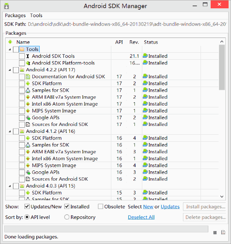Viewport: 231px width, 244px height.
Task: Open the Tools menu
Action: click(36, 15)
